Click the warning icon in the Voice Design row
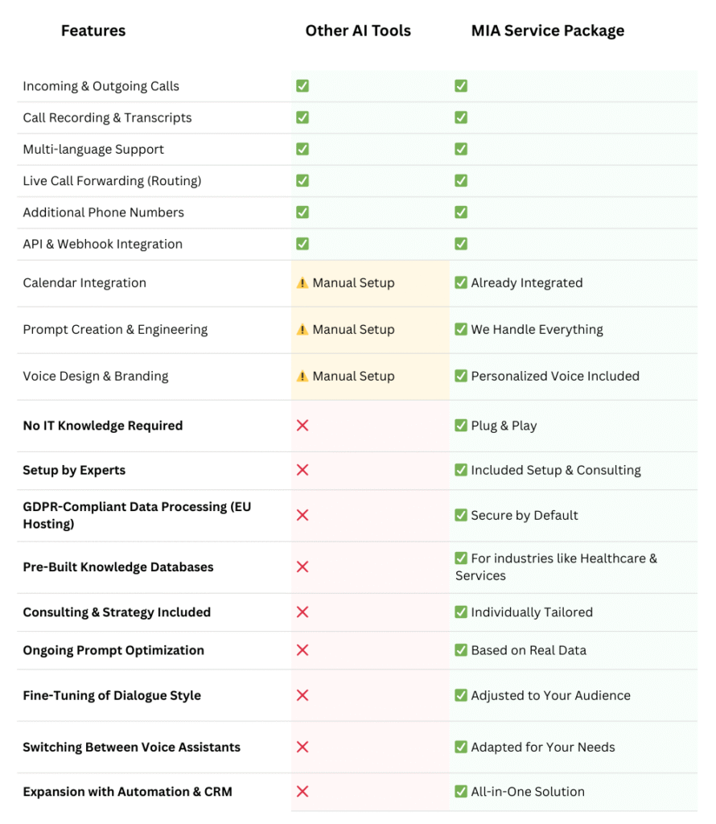This screenshot has height=824, width=716. [302, 377]
